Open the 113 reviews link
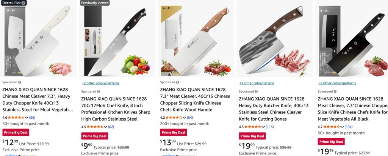Image resolution: width=388 pixels, height=156 pixels. 270,127
